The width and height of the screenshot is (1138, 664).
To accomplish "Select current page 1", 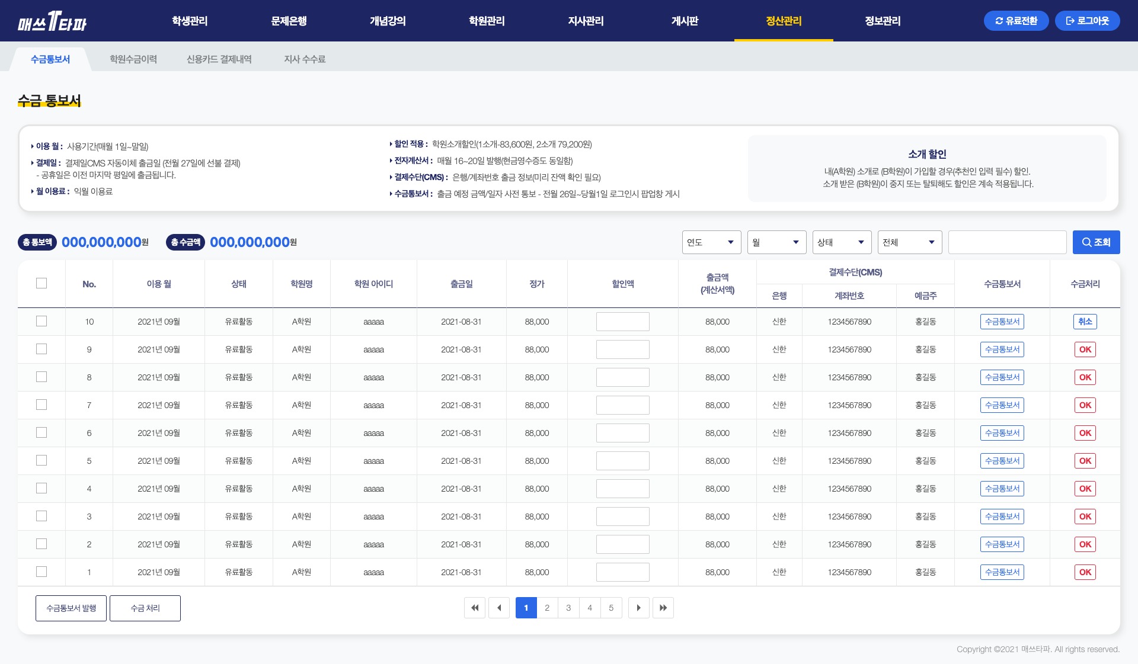I will 526,608.
